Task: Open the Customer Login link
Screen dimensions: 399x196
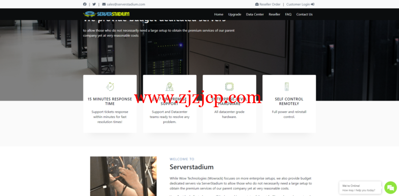Action: pyautogui.click(x=298, y=4)
